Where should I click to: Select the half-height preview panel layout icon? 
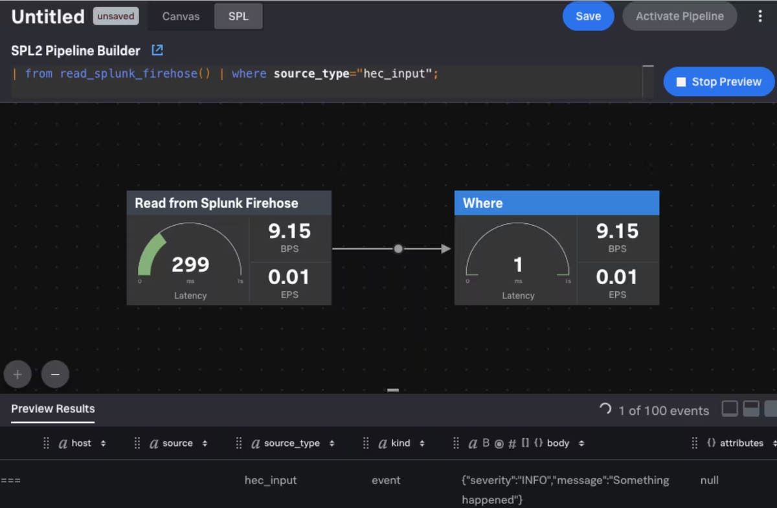(x=751, y=409)
